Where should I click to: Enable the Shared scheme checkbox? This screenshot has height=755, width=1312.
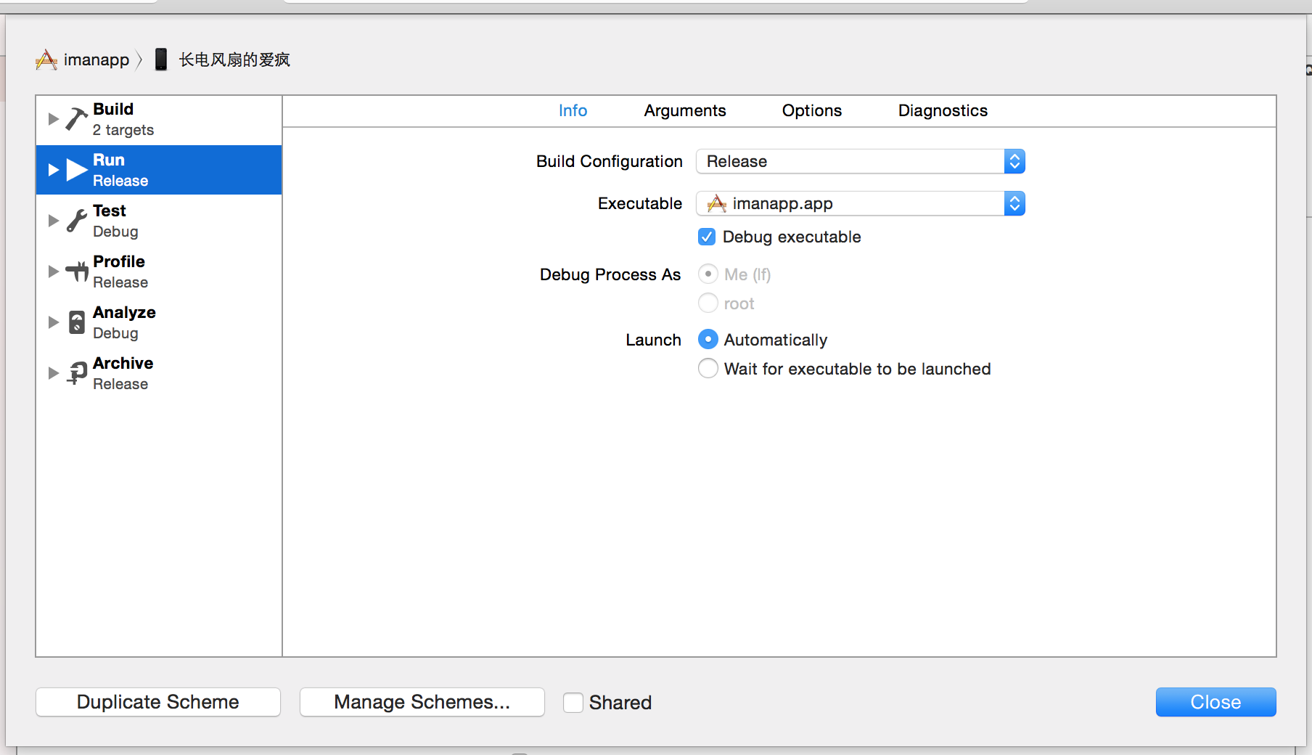pyautogui.click(x=573, y=703)
